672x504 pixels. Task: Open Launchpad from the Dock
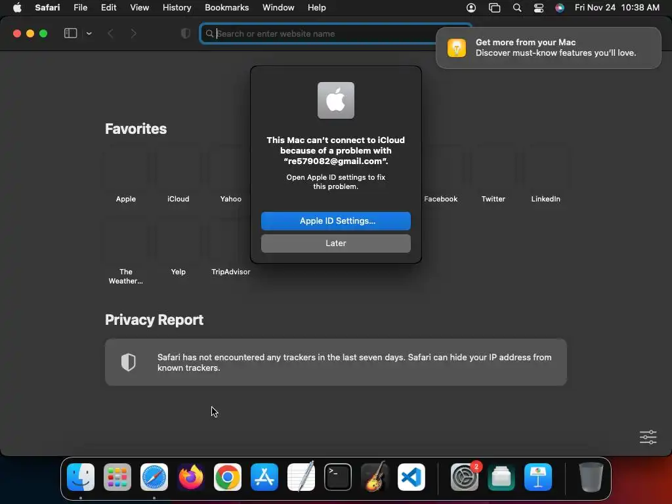point(117,477)
